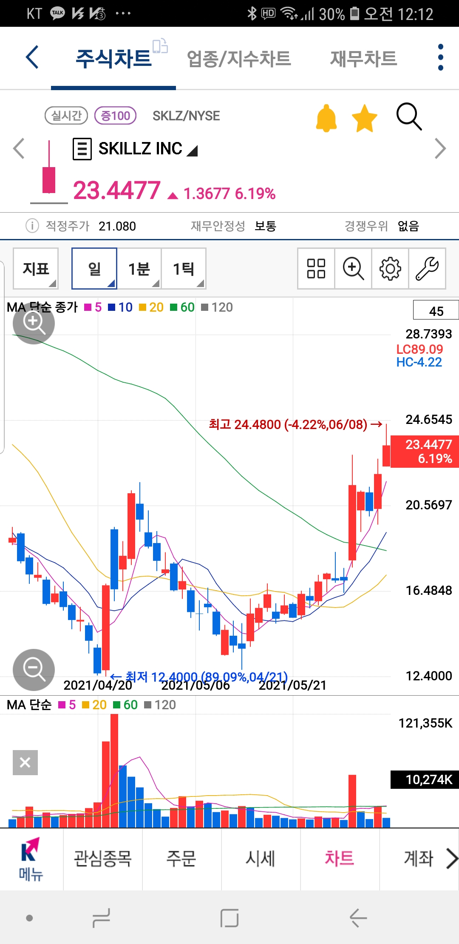Tap the 최고 24.4800 high marker
Viewport: 459px width, 944px height.
point(295,424)
